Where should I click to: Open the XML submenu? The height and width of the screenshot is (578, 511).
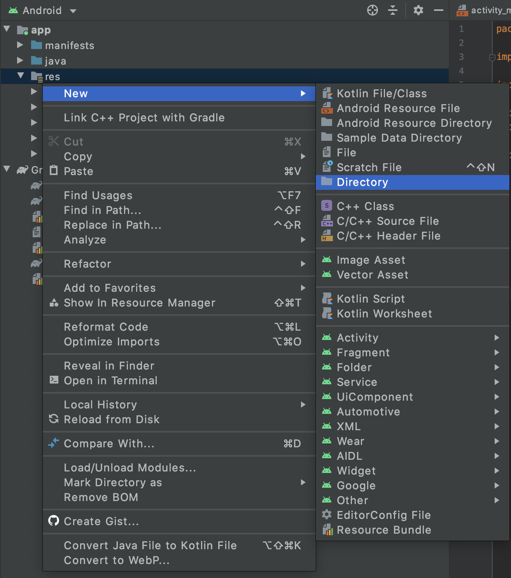tap(413, 427)
